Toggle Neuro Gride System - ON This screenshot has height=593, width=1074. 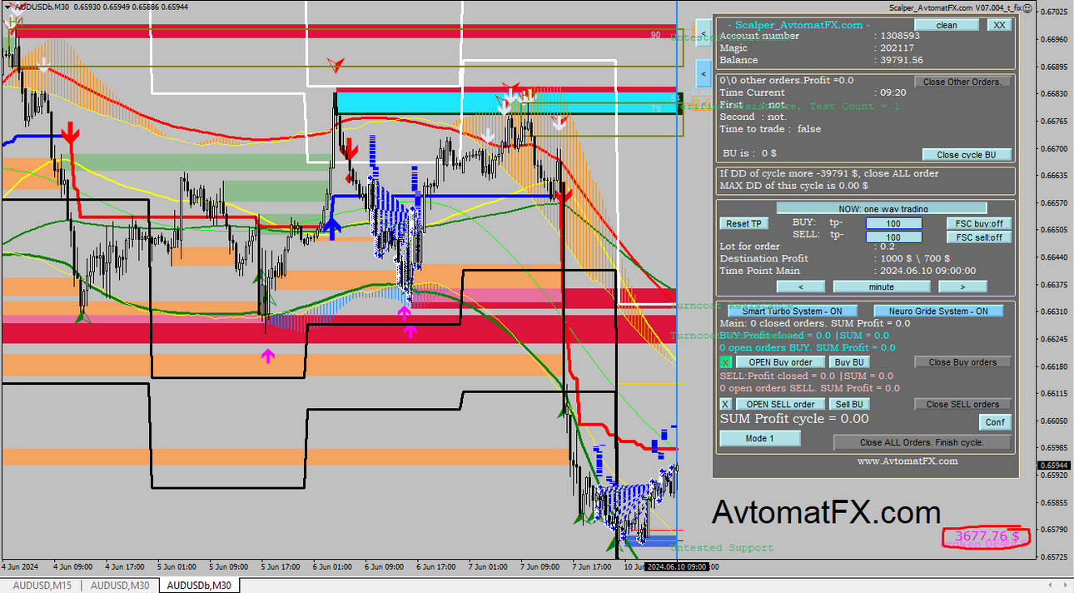[x=938, y=311]
